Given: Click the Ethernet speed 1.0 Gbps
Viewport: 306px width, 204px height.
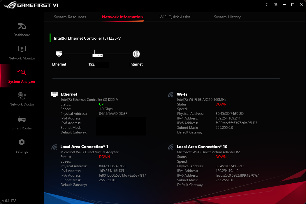Looking at the screenshot, I should 106,109.
